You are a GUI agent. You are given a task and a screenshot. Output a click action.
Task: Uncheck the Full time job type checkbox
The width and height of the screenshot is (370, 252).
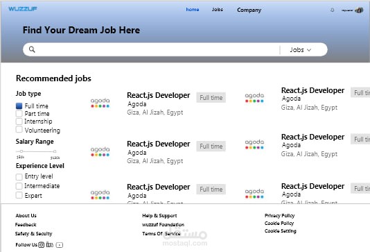click(19, 106)
